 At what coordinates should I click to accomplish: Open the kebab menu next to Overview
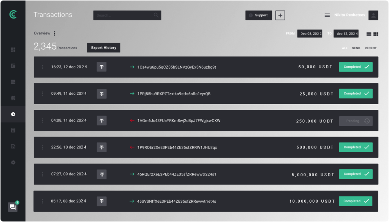(x=54, y=33)
